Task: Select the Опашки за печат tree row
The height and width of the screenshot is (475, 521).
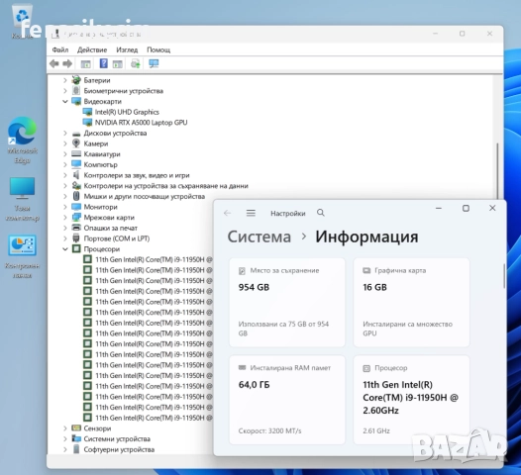Action: (x=110, y=228)
